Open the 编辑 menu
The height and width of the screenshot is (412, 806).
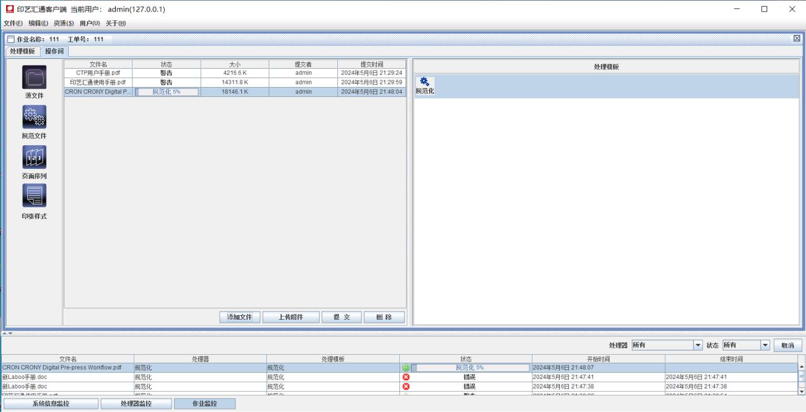pyautogui.click(x=38, y=23)
